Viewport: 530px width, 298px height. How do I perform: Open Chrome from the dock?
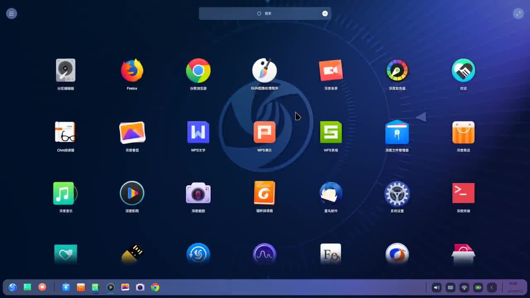155,287
